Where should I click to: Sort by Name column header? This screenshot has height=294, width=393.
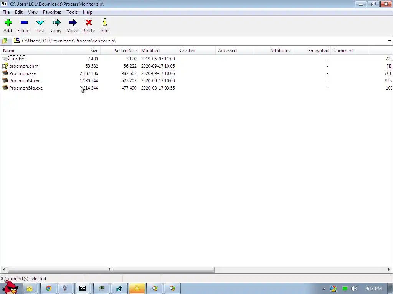[x=31, y=50]
